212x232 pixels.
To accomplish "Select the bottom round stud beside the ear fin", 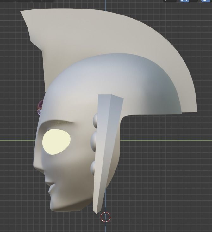I will [x=93, y=168].
